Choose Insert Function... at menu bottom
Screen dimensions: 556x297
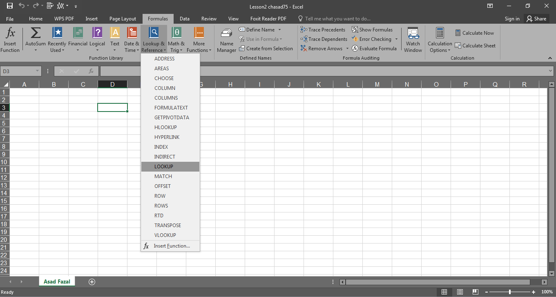[170, 246]
